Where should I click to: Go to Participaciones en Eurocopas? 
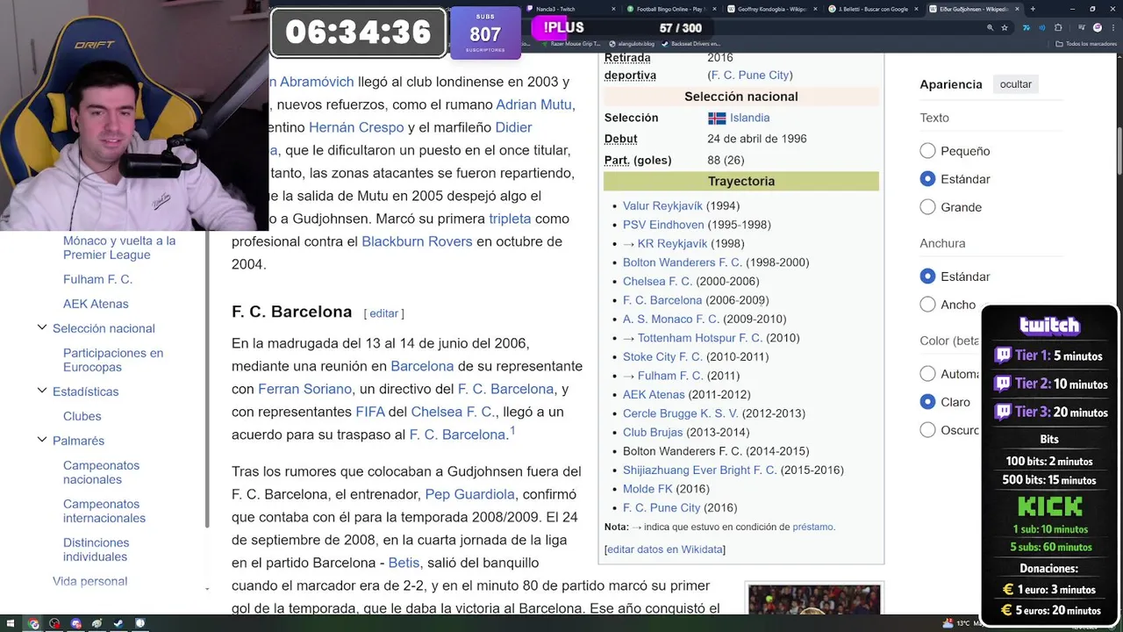click(113, 360)
